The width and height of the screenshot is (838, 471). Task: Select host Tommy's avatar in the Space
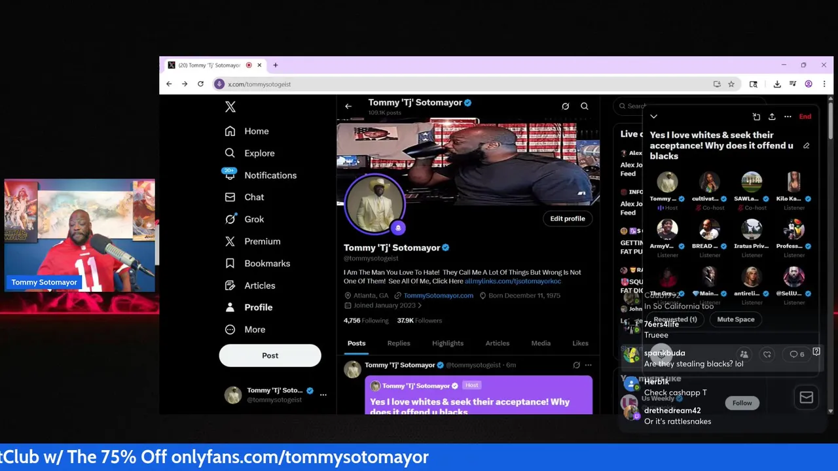667,183
